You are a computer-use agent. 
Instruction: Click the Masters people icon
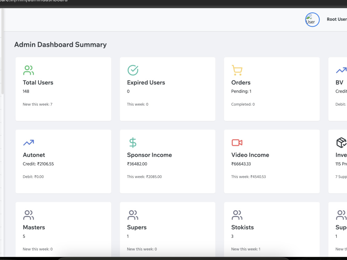click(x=28, y=215)
